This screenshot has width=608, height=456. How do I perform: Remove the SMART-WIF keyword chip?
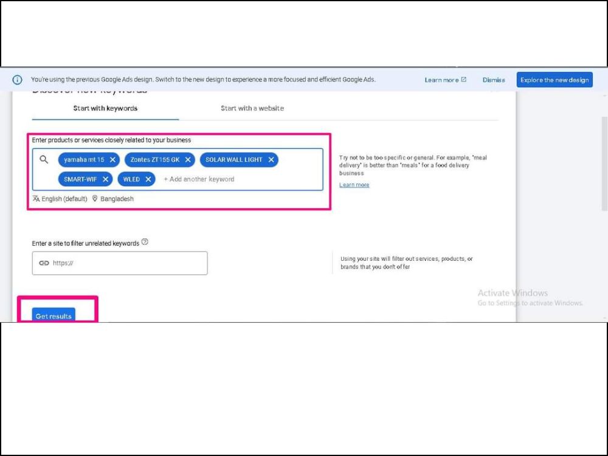click(105, 179)
